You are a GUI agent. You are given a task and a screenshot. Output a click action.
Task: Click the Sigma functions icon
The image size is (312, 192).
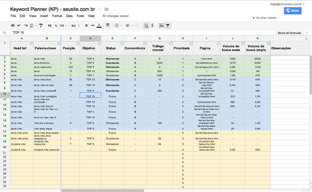152,25
